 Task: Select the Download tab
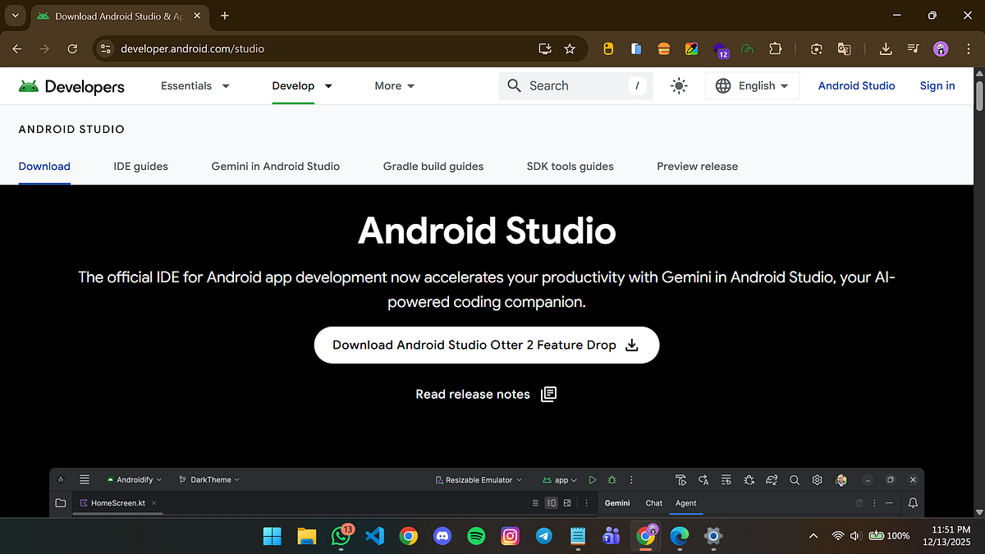[44, 166]
